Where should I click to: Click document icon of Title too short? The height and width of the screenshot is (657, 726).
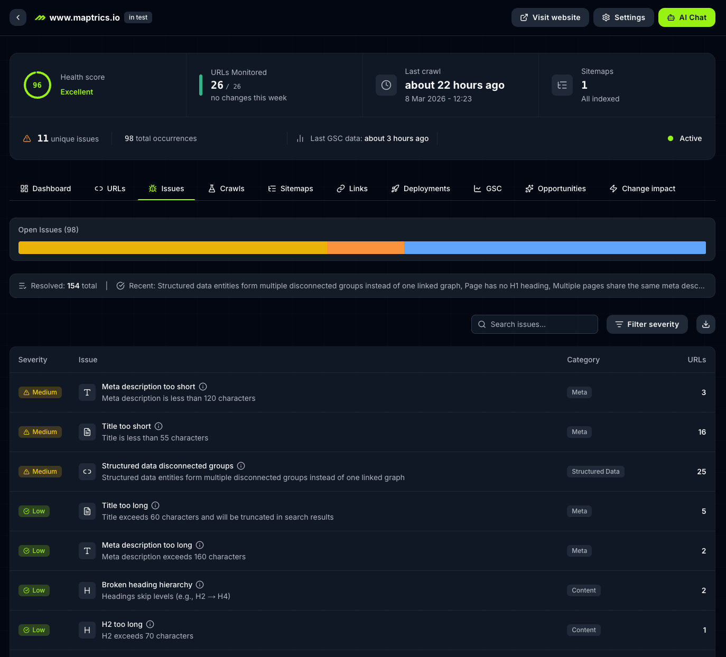pos(87,432)
